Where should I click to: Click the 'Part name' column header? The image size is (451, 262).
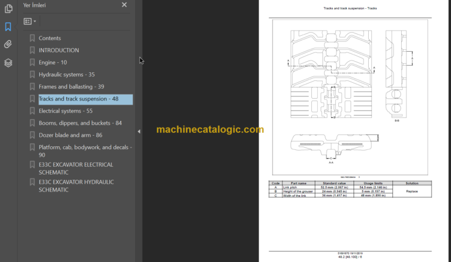point(298,183)
